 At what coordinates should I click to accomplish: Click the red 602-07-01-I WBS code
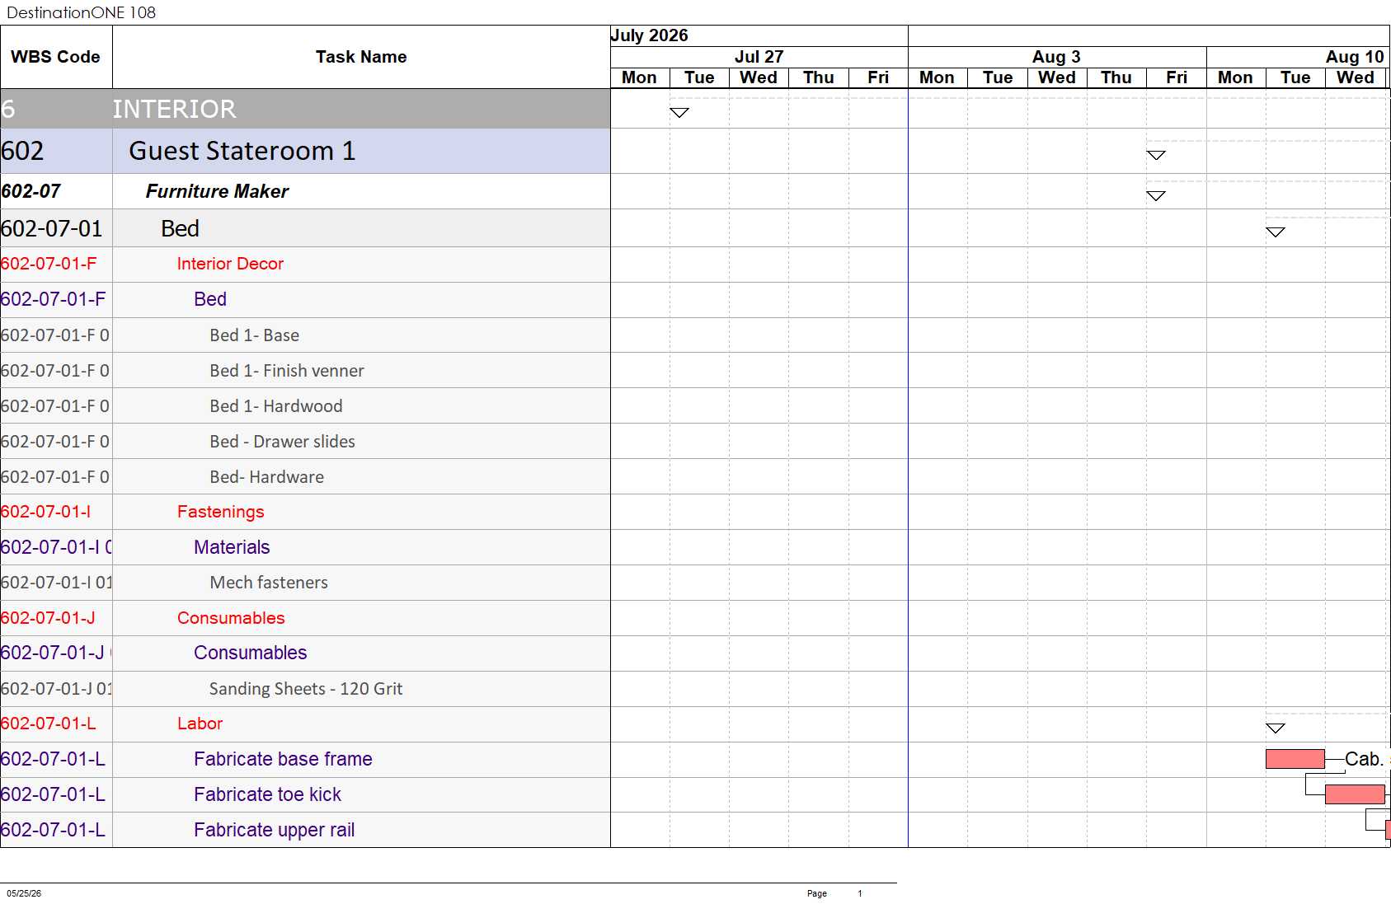coord(45,512)
